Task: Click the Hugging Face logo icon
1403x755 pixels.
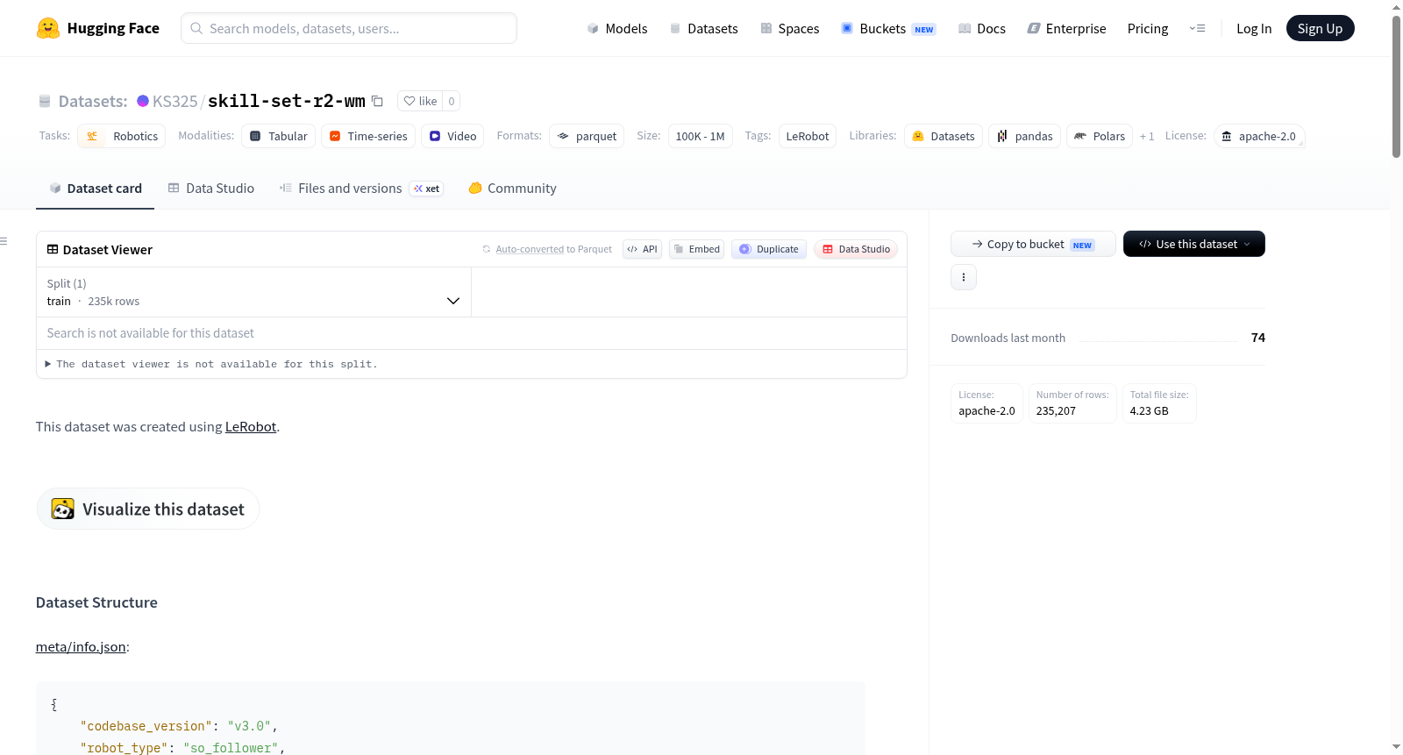Action: (48, 28)
